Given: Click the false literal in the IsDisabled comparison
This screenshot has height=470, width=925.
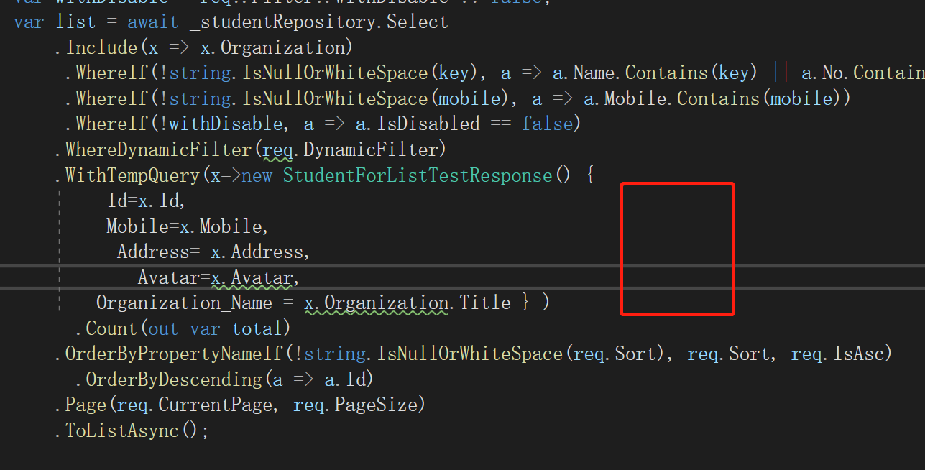Looking at the screenshot, I should (547, 123).
